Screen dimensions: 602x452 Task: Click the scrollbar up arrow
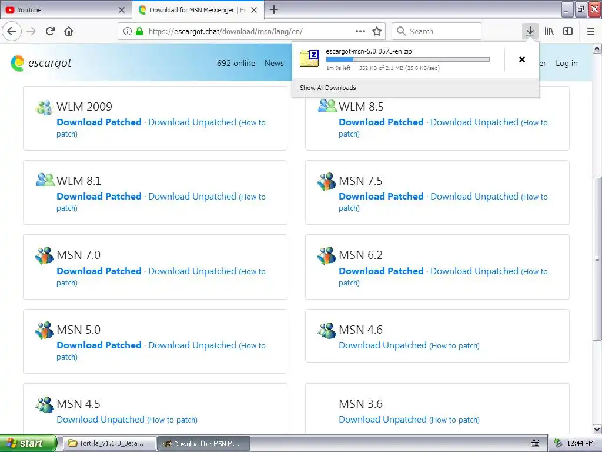(597, 48)
